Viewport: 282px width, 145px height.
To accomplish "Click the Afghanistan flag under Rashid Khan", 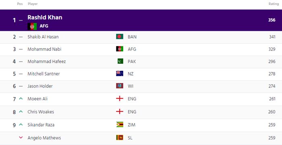I will (32, 27).
